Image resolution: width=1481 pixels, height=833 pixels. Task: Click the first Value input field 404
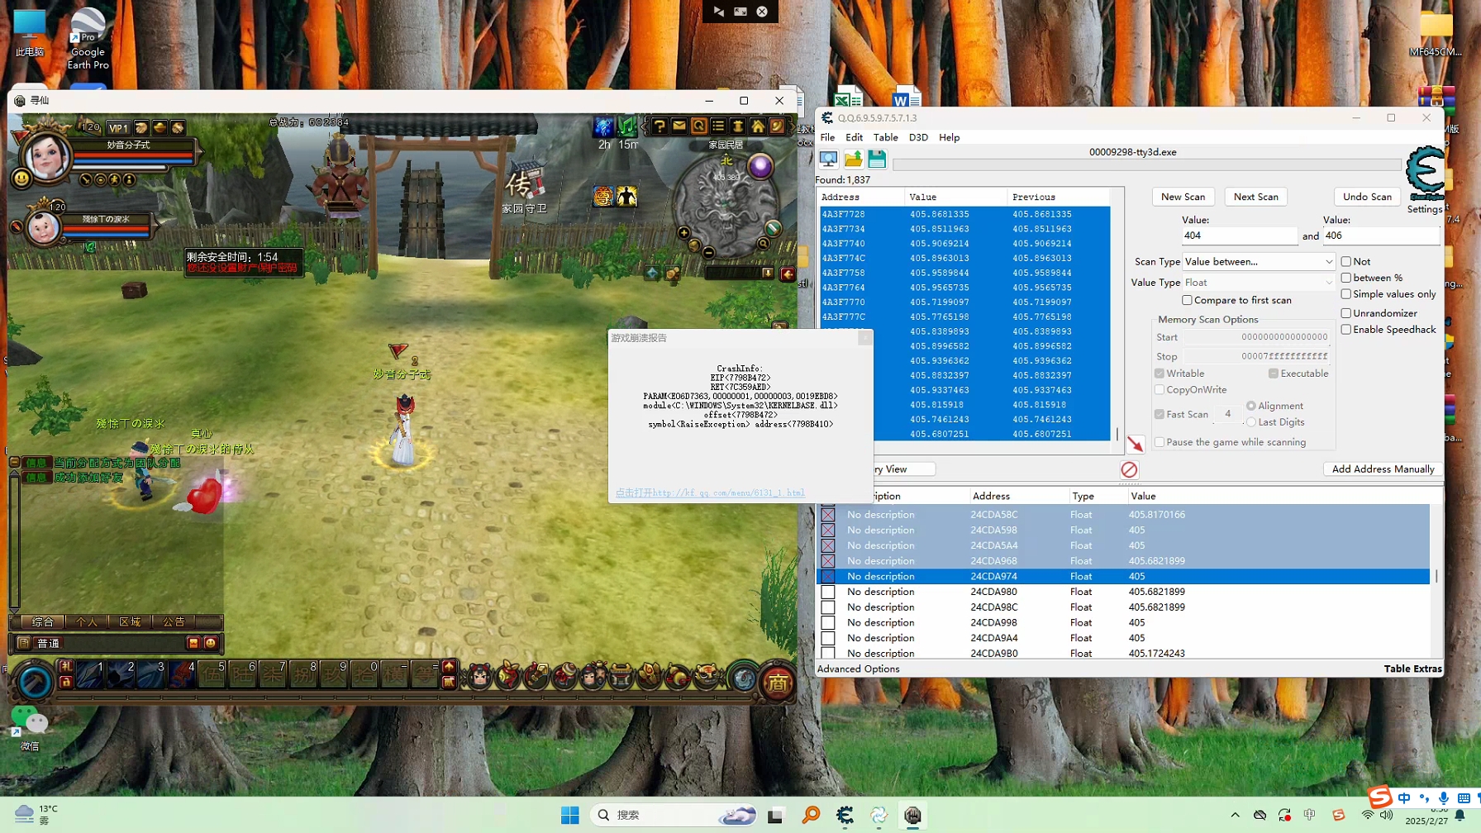click(1240, 236)
